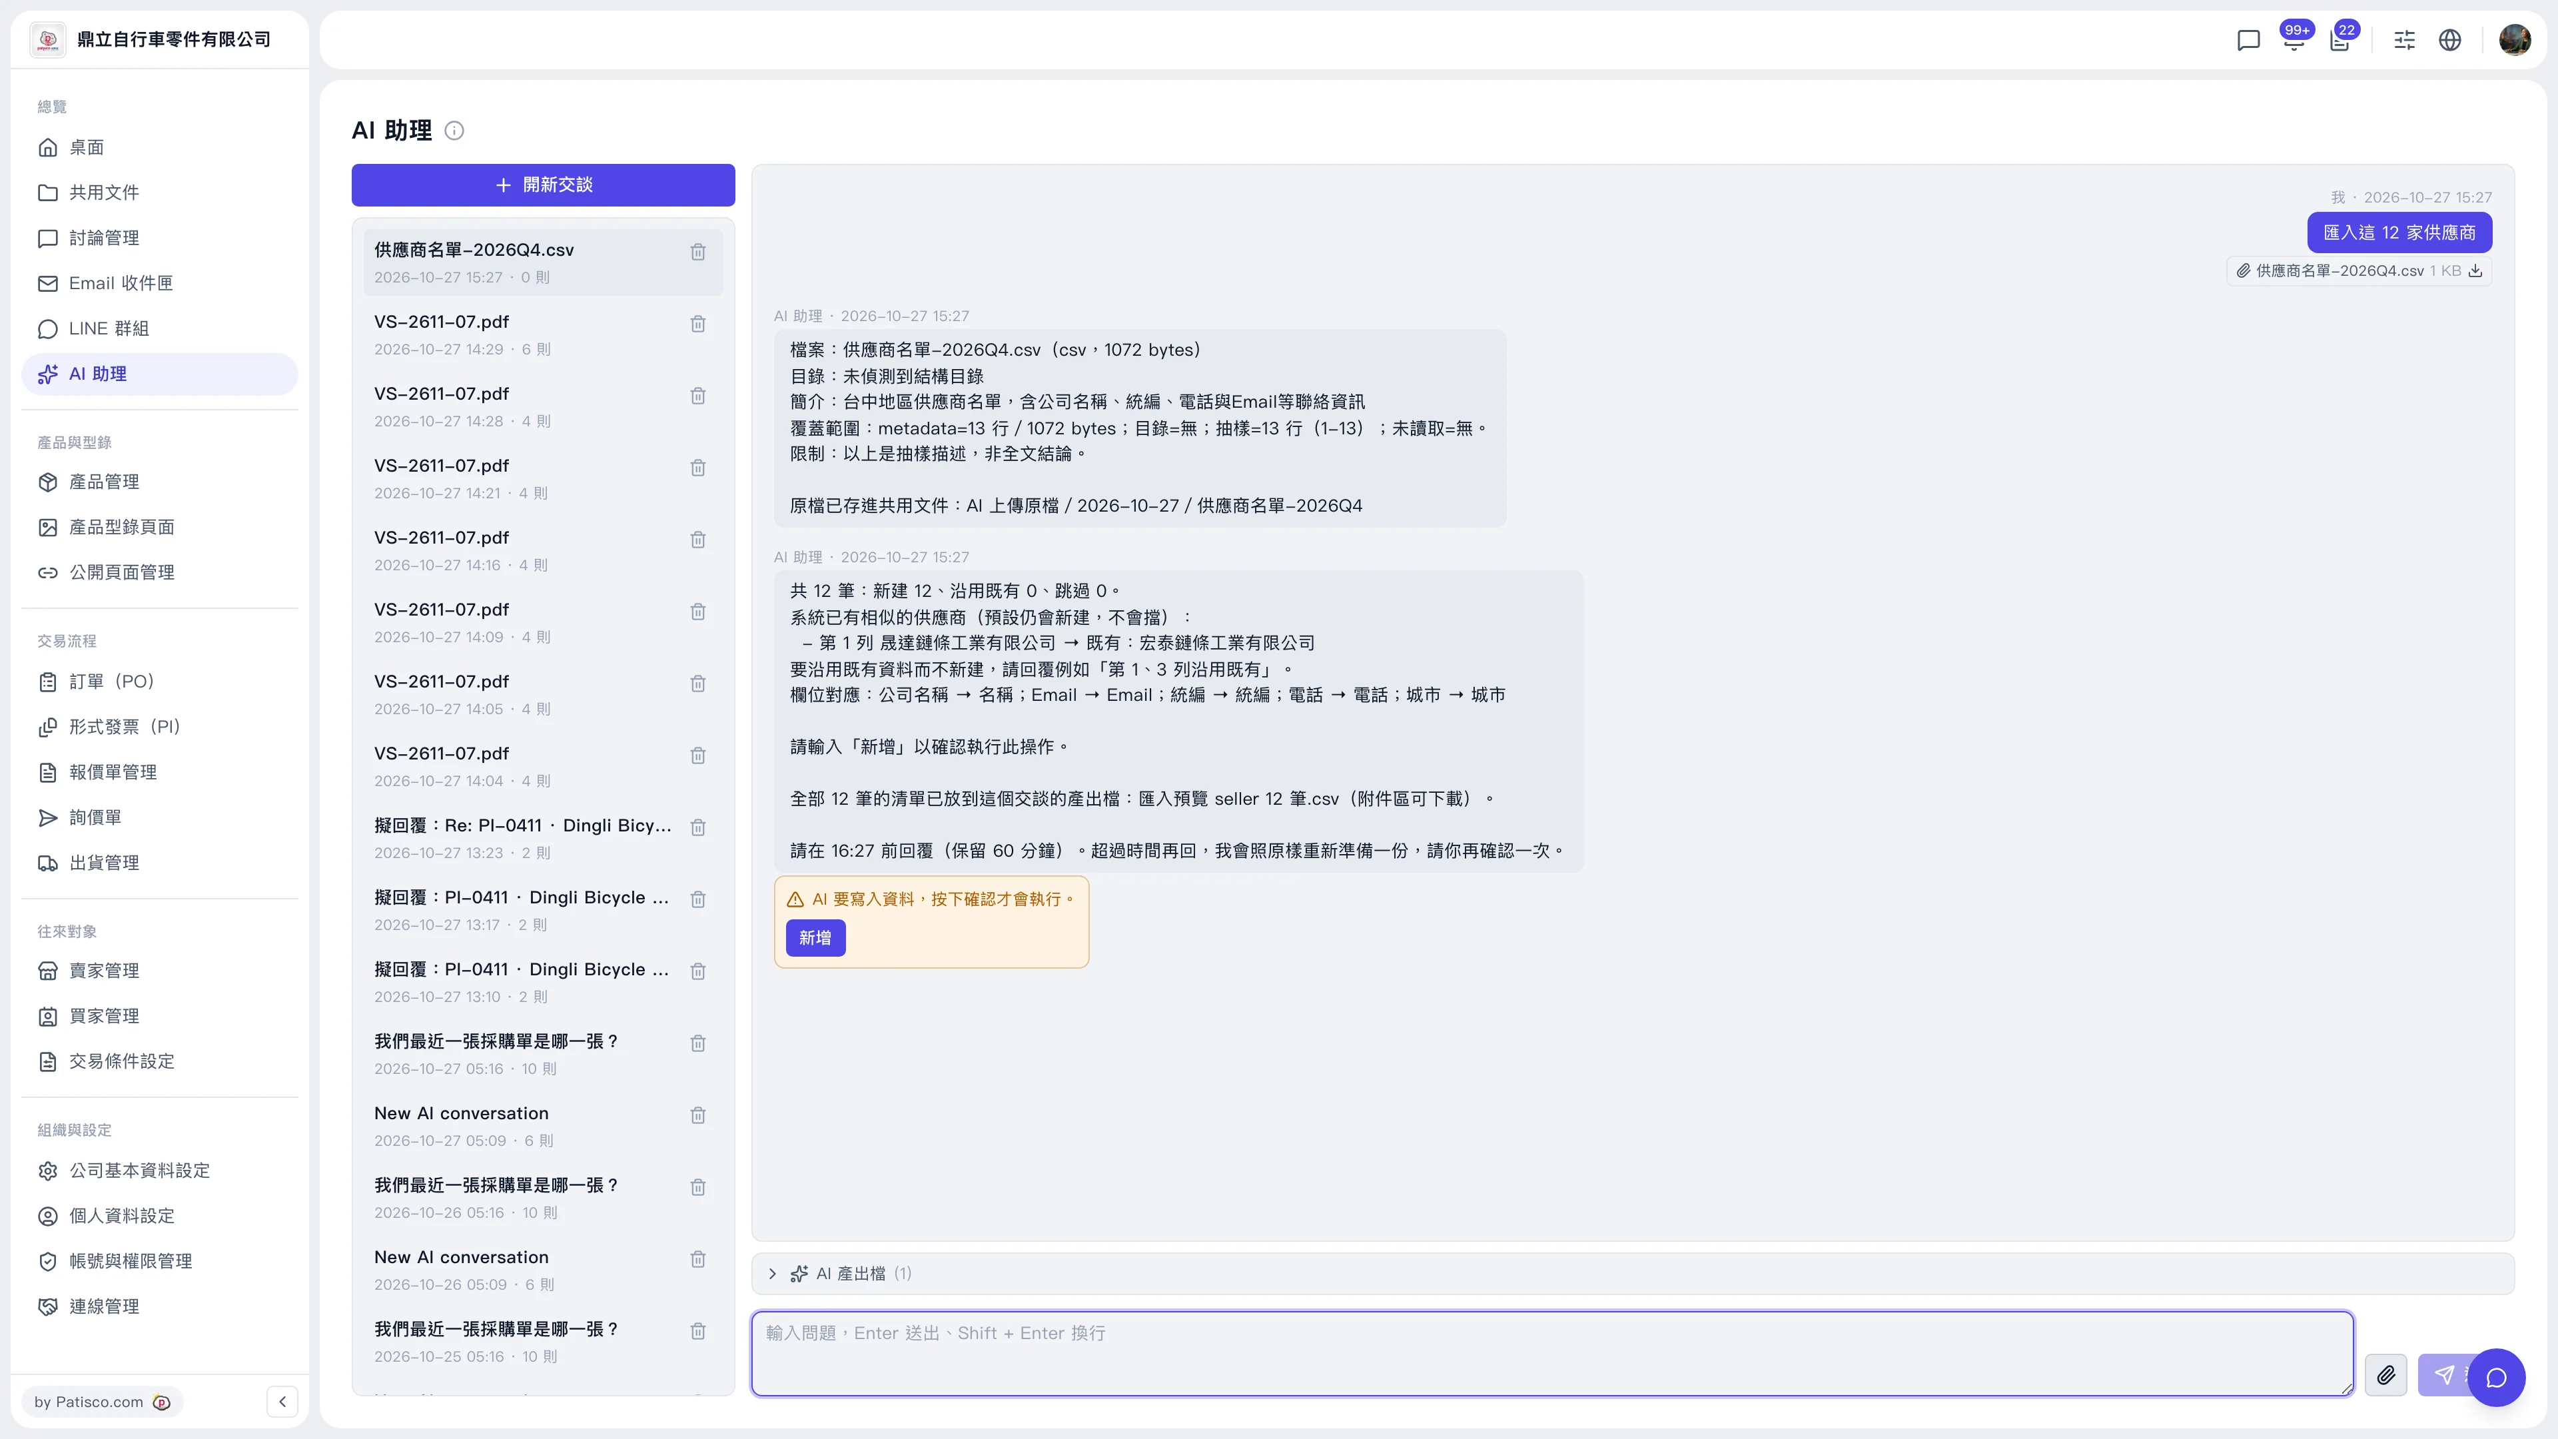
Task: Delete the 2026-10-27 05:16 採購單 conversation
Action: (698, 1043)
